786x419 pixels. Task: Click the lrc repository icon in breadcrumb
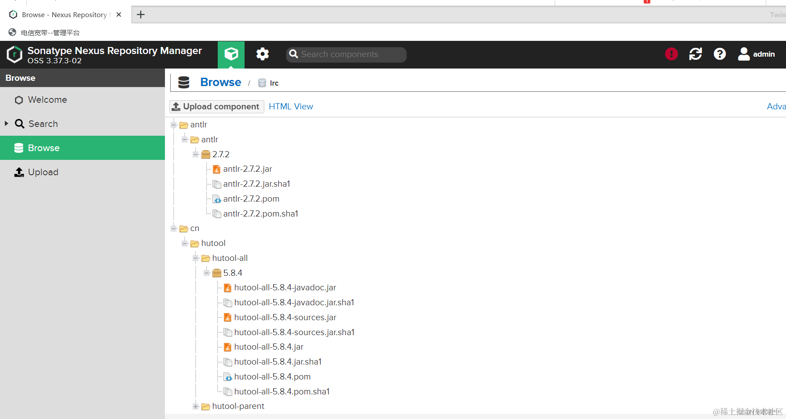pos(262,83)
